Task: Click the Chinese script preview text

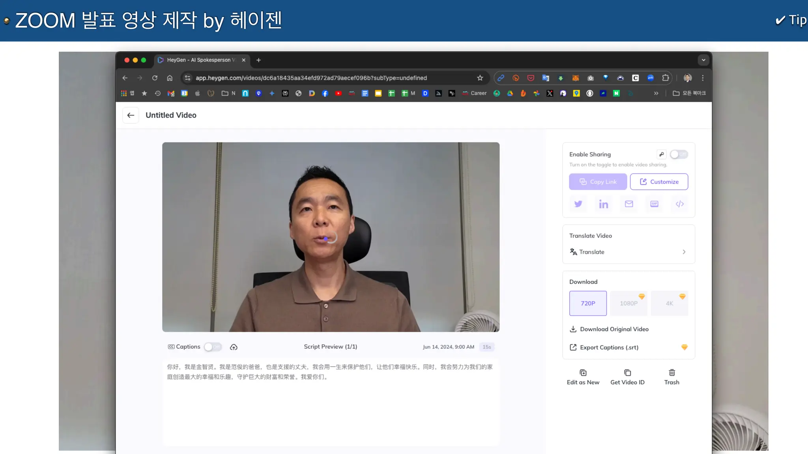Action: pos(329,372)
